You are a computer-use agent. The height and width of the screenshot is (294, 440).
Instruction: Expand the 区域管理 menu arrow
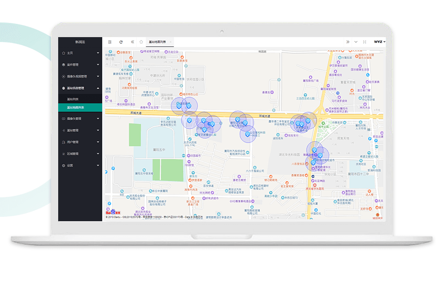pyautogui.click(x=98, y=154)
